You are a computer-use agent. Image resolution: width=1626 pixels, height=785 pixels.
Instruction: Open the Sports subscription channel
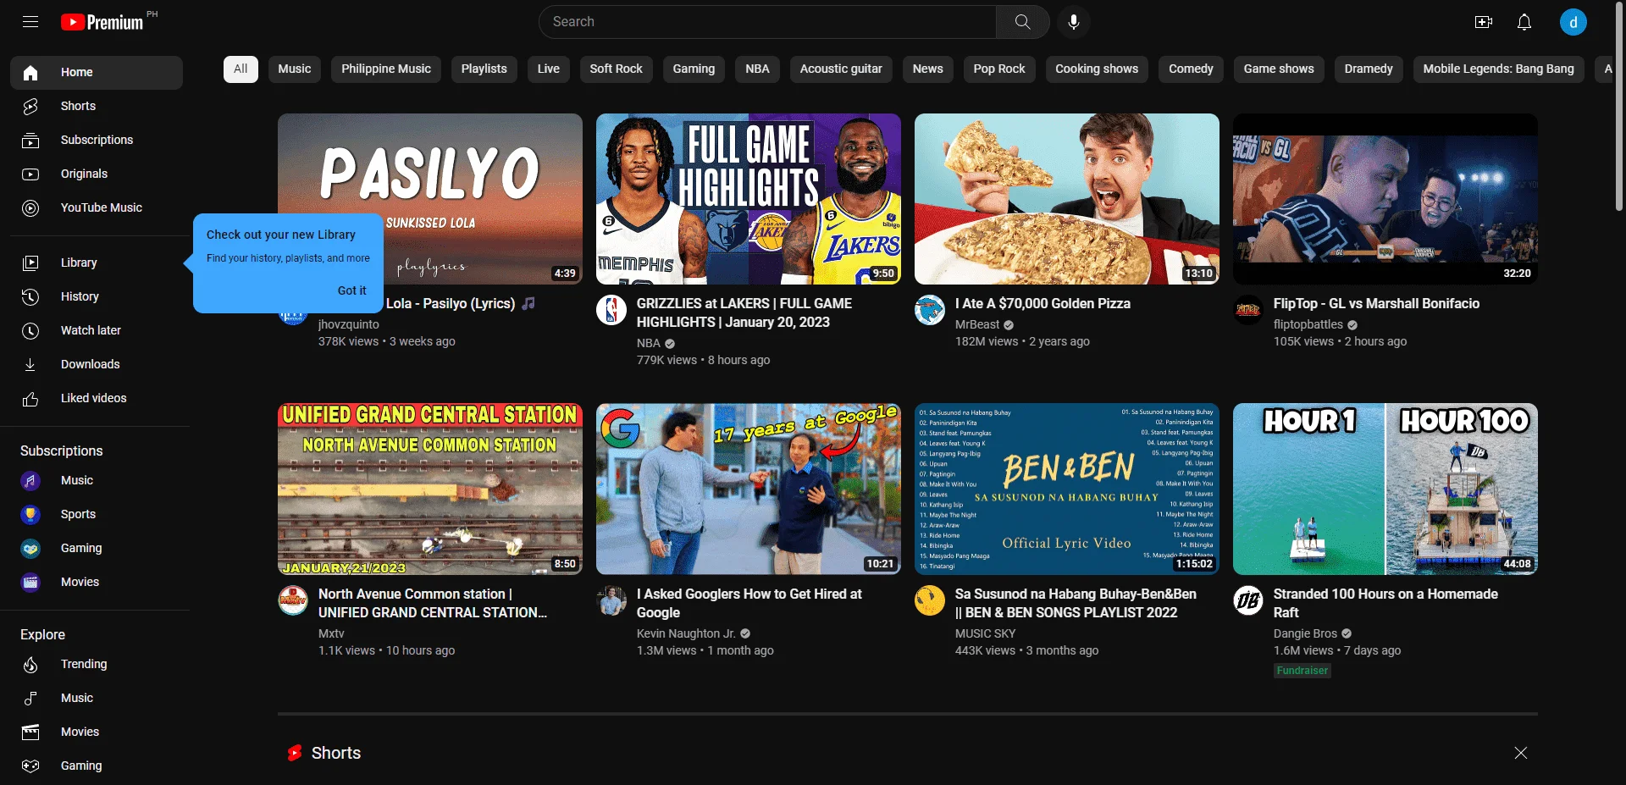tap(97, 515)
